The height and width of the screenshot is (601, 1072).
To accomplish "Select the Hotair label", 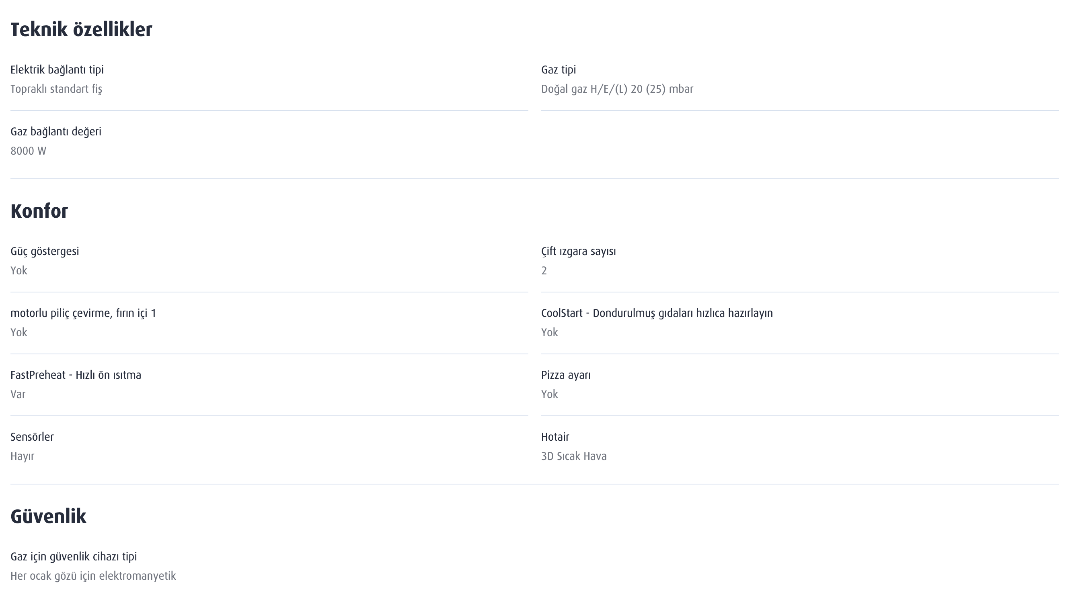I will (x=555, y=437).
